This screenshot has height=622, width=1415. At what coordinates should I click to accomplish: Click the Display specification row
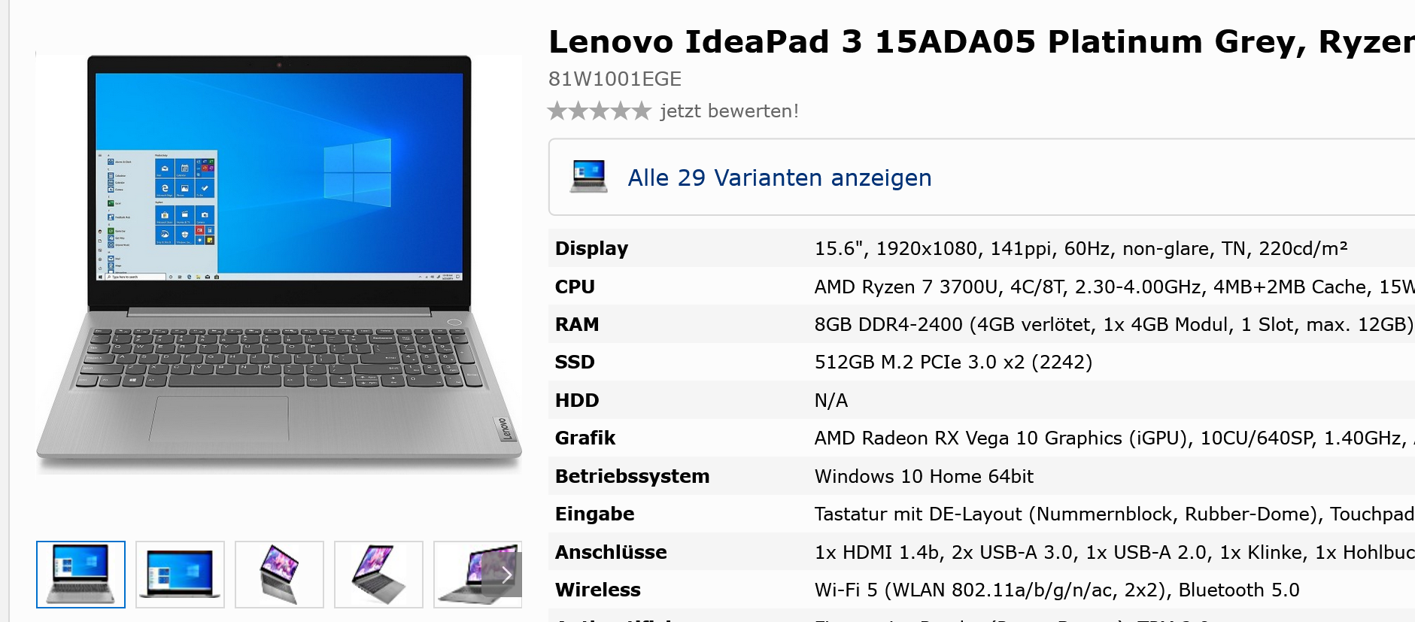pyautogui.click(x=982, y=248)
